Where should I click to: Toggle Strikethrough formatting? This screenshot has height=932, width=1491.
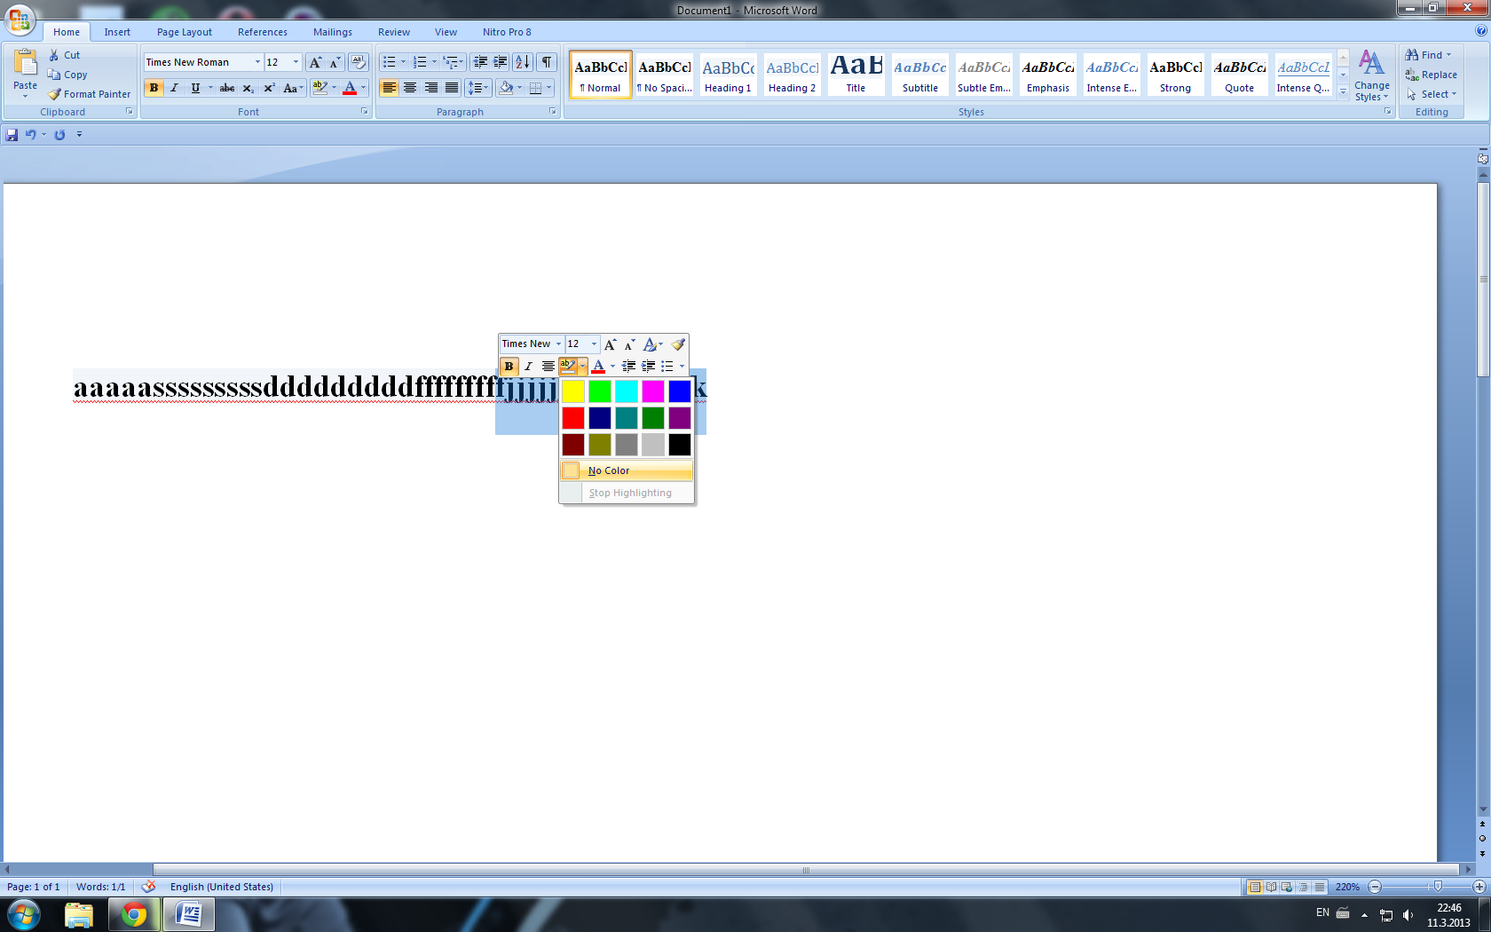[x=227, y=88]
